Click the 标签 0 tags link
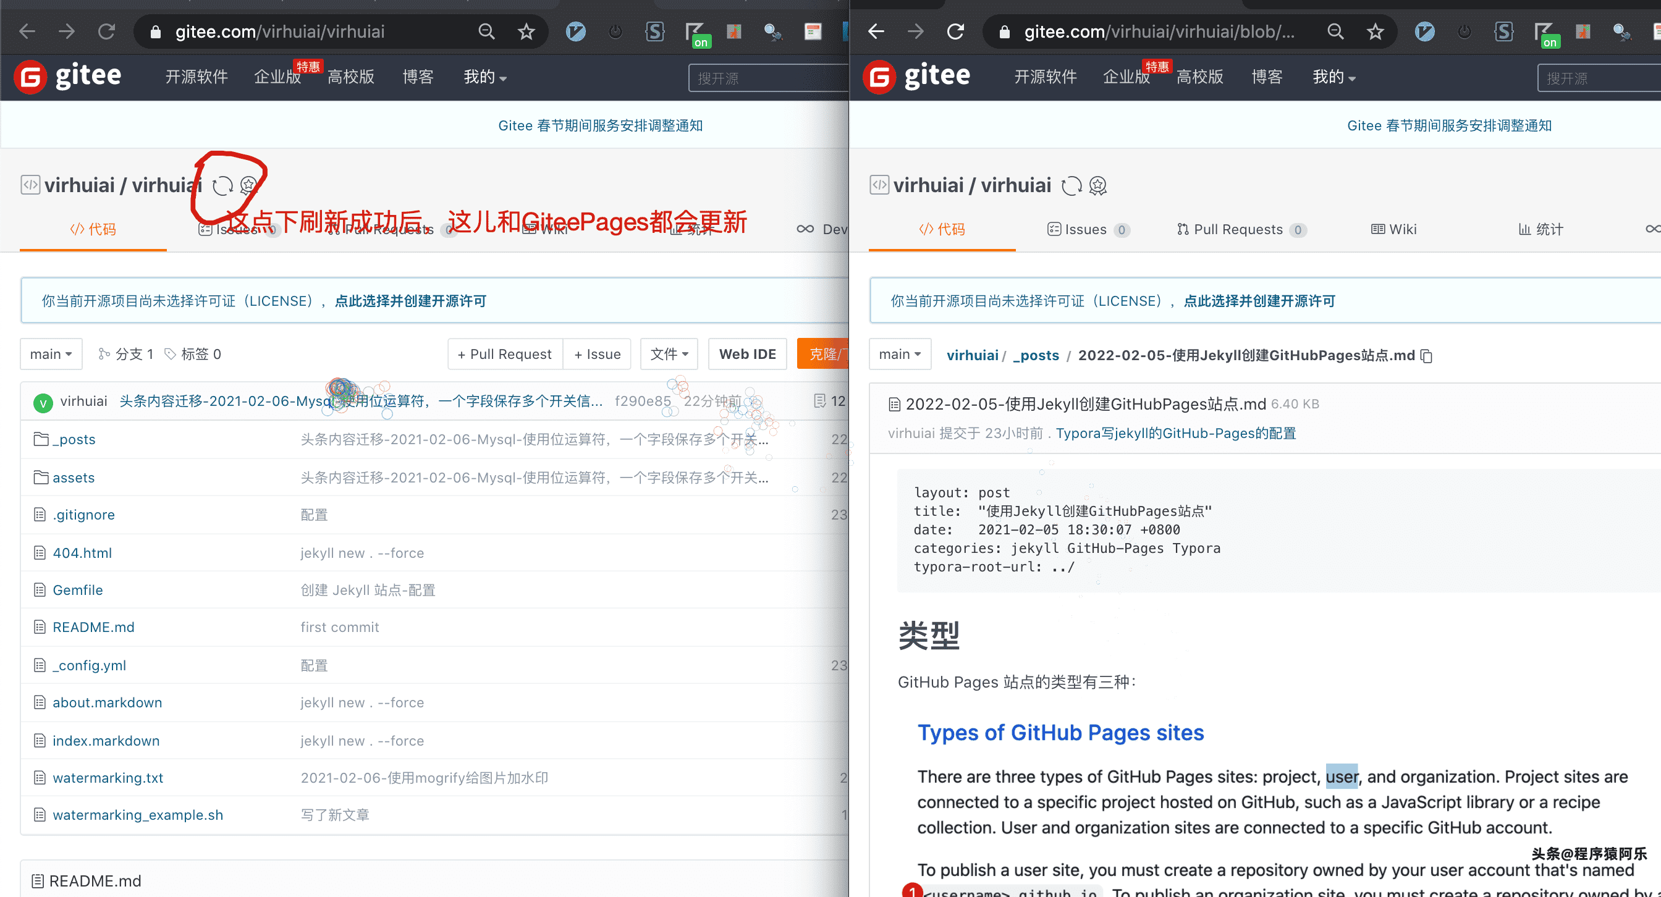This screenshot has width=1661, height=897. 193,354
